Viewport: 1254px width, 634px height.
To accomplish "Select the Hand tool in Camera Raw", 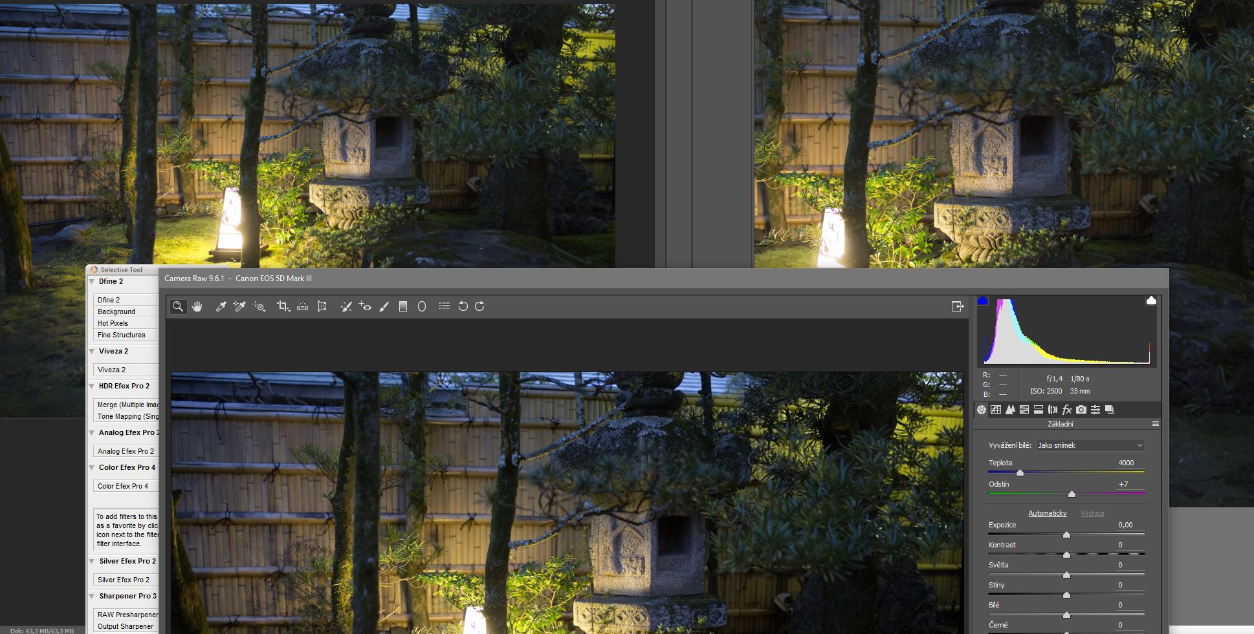I will pos(197,306).
